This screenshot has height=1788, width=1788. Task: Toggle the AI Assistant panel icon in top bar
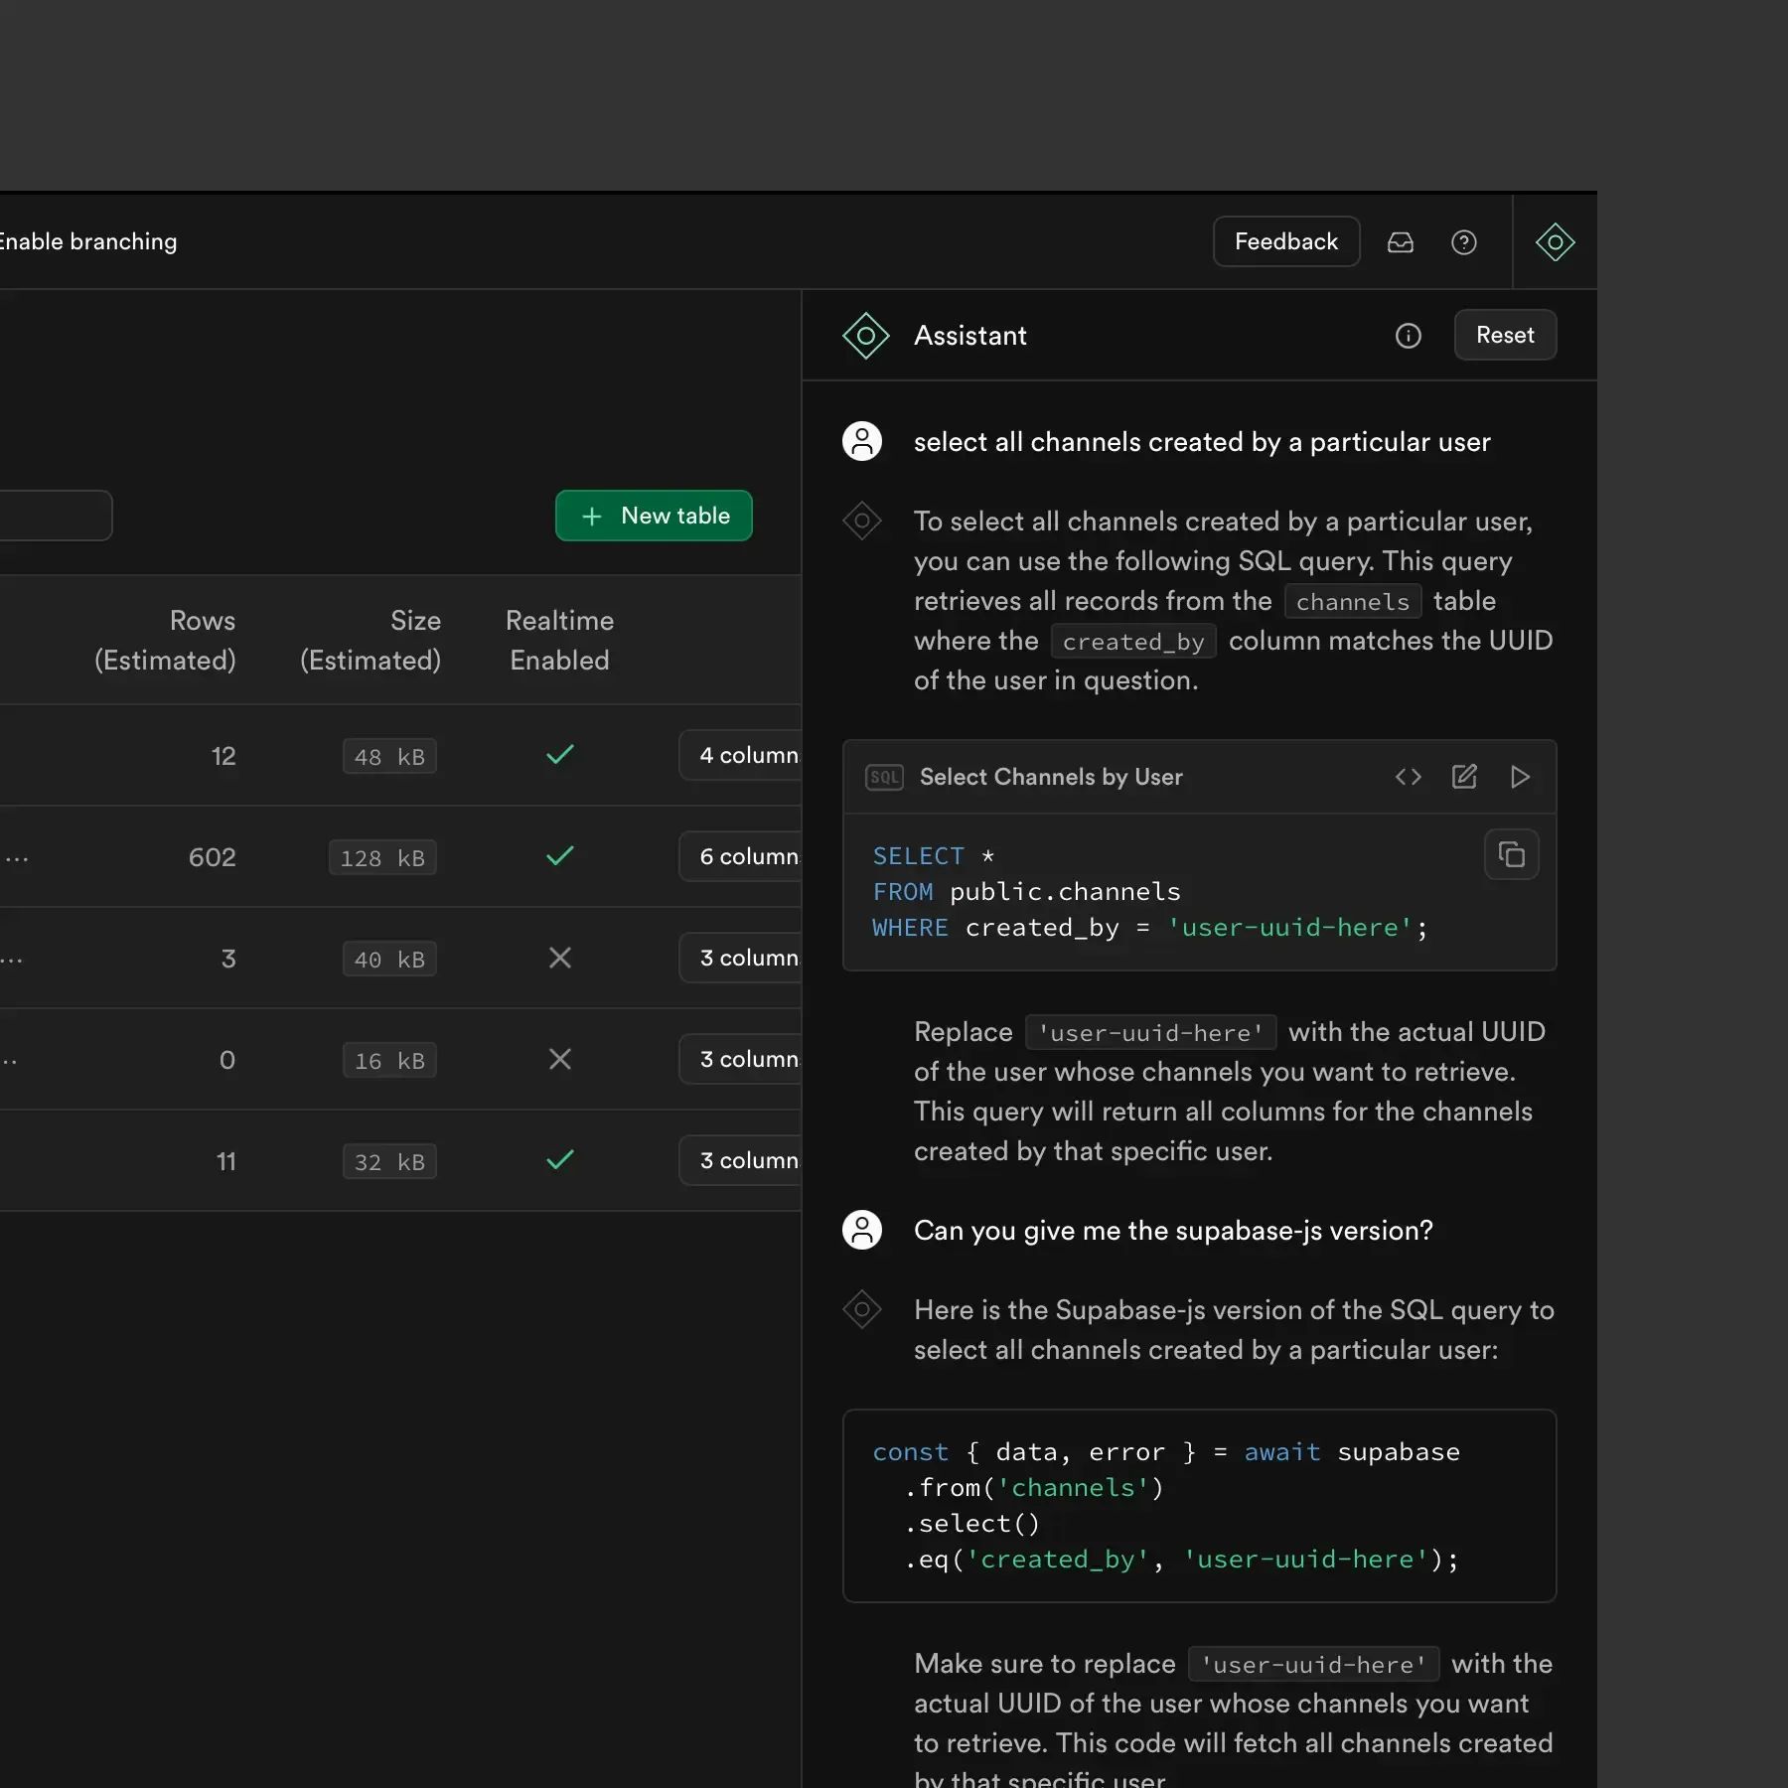coord(1556,242)
